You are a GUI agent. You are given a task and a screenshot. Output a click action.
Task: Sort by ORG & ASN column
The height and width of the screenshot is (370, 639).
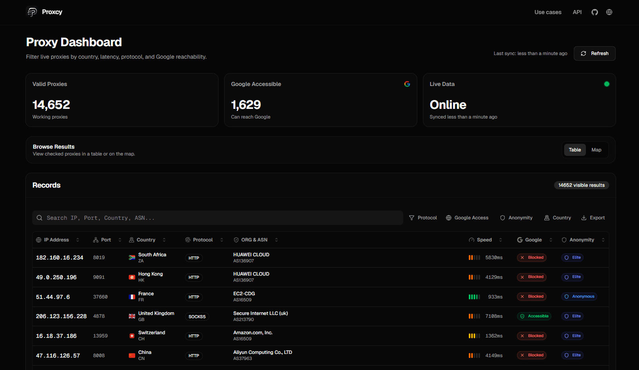pyautogui.click(x=256, y=240)
